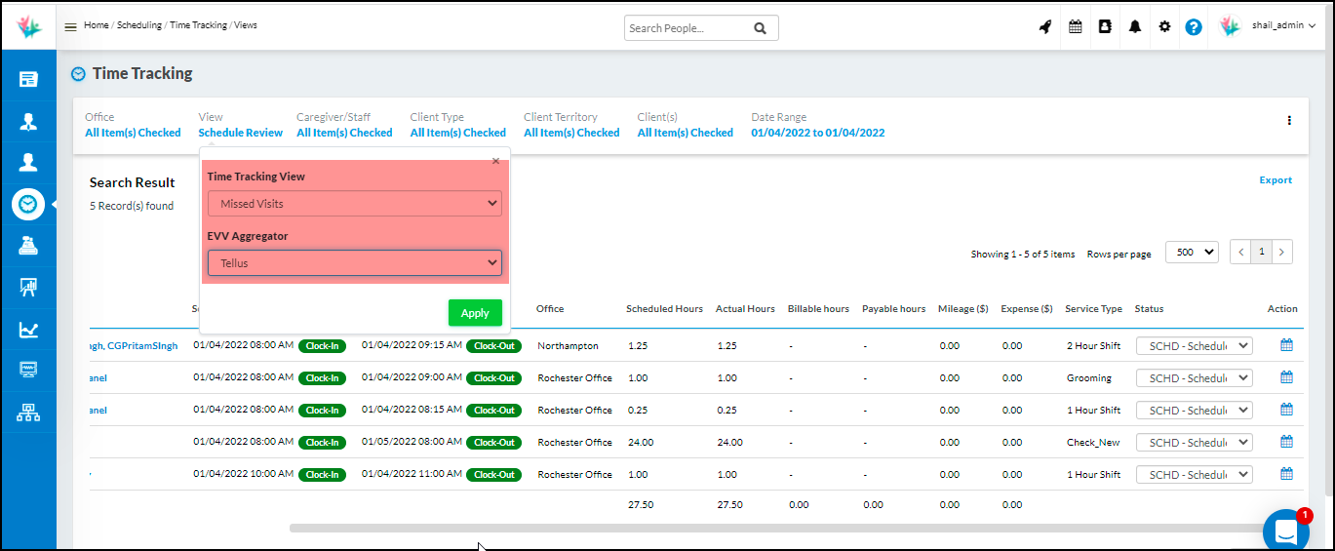Open the notifications bell
This screenshot has width=1335, height=551.
[1134, 27]
